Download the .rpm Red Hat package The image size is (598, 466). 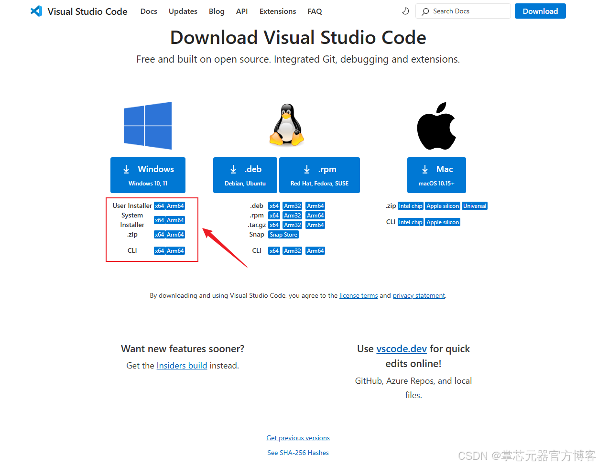pyautogui.click(x=319, y=175)
